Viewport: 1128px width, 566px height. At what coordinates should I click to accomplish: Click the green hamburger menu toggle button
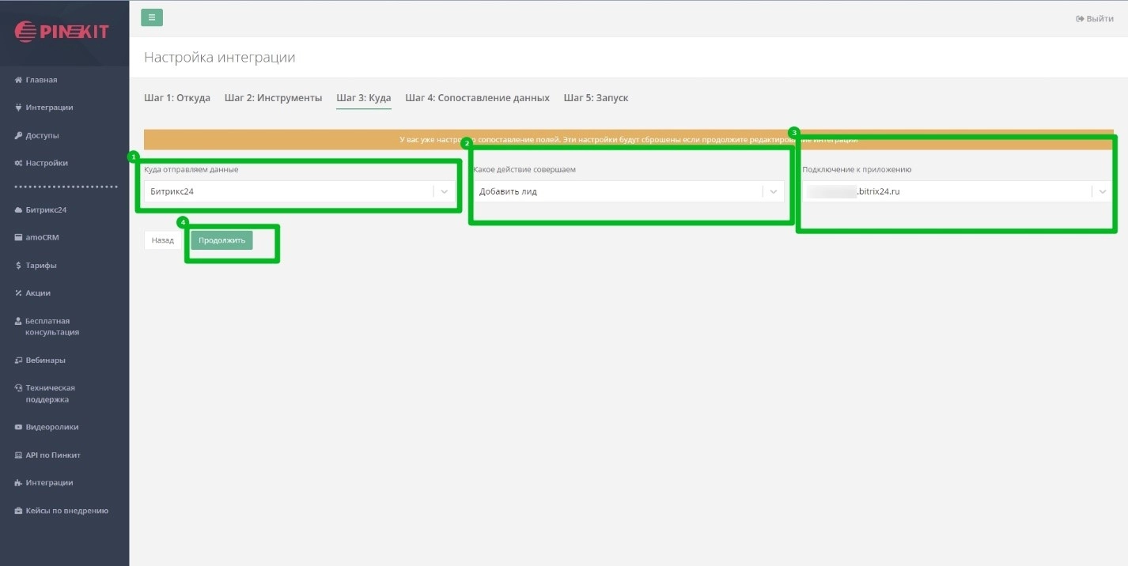point(151,17)
